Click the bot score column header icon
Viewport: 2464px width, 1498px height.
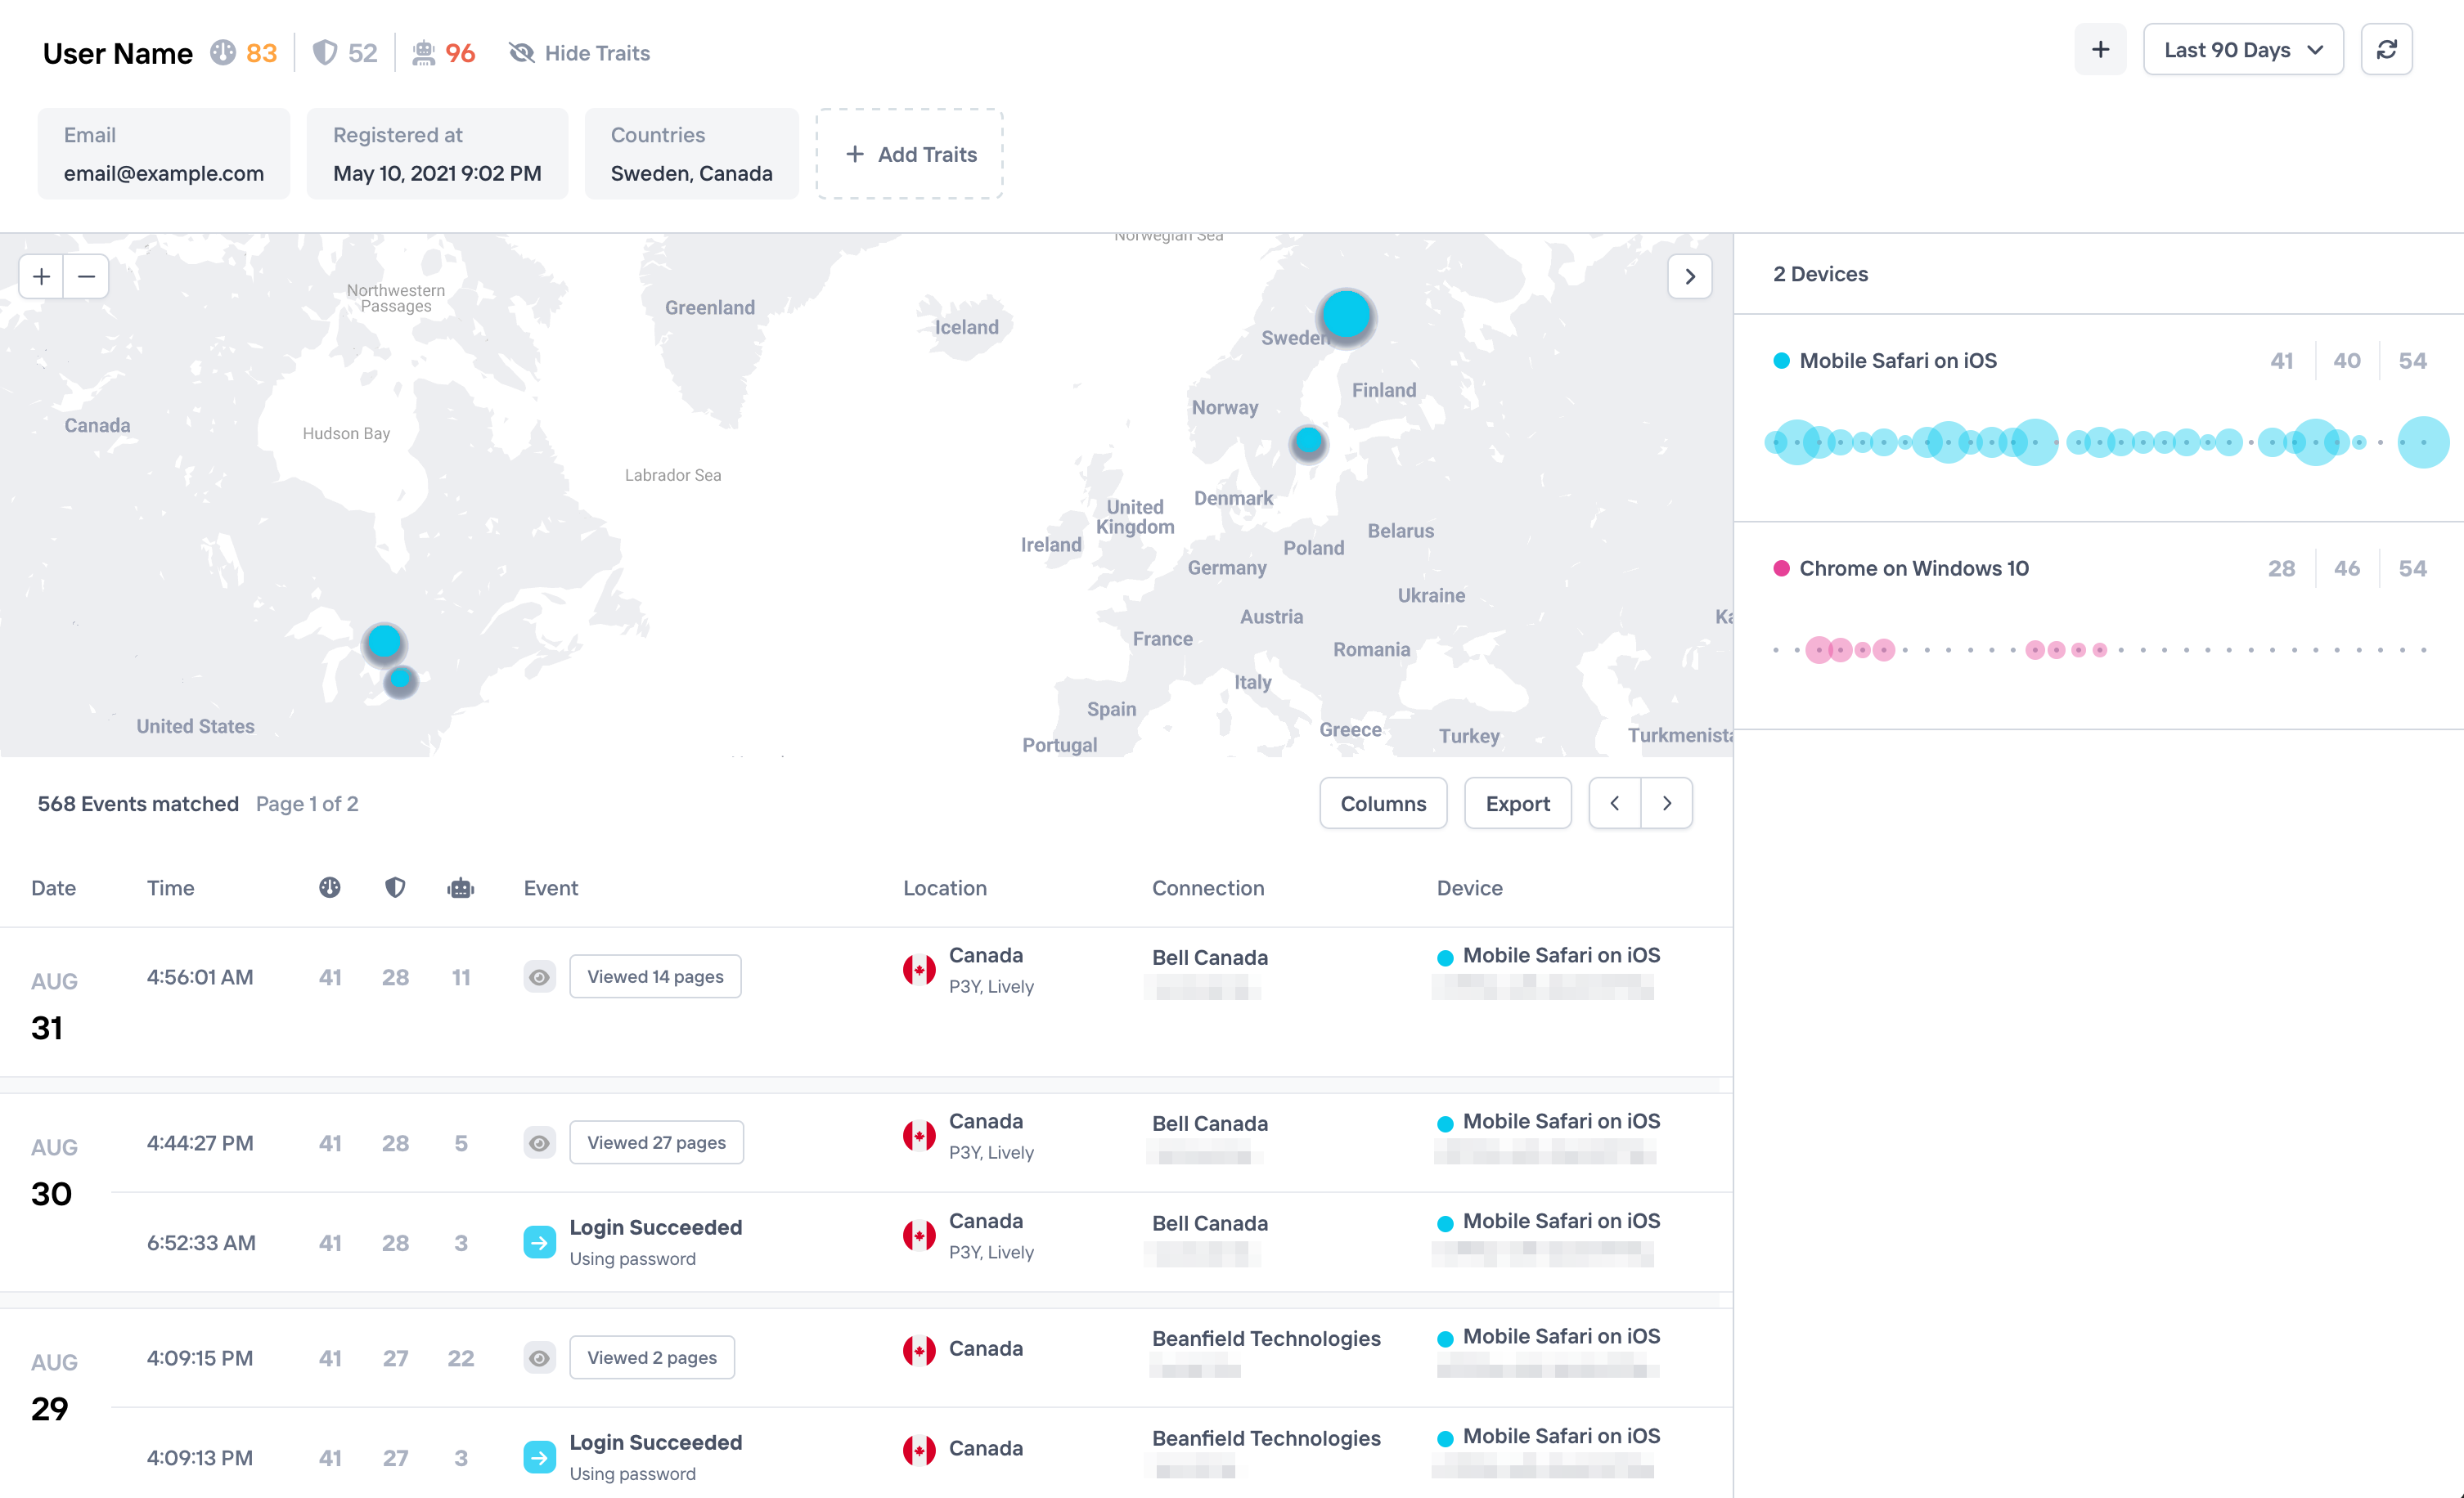460,887
